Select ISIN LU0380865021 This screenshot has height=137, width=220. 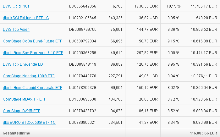click(x=82, y=123)
